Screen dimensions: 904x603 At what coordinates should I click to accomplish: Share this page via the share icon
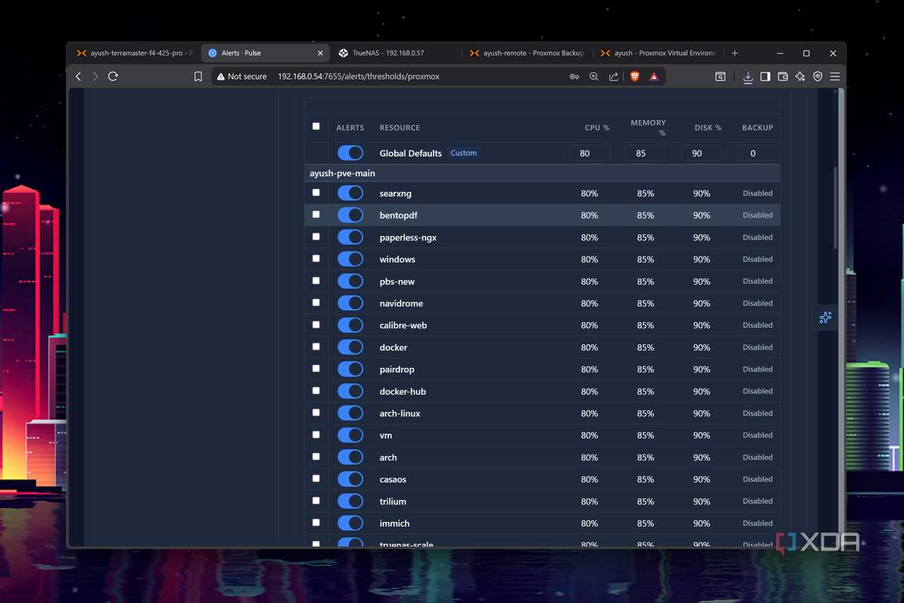pos(613,76)
